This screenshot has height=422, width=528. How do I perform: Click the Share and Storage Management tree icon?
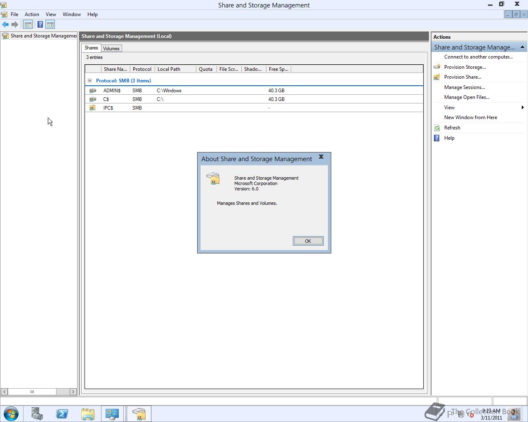click(x=5, y=36)
